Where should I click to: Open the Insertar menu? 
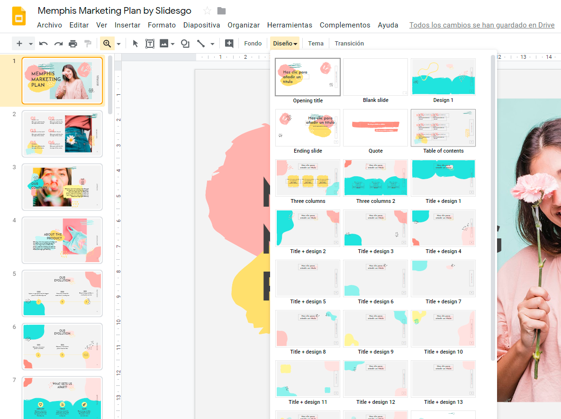(x=127, y=25)
